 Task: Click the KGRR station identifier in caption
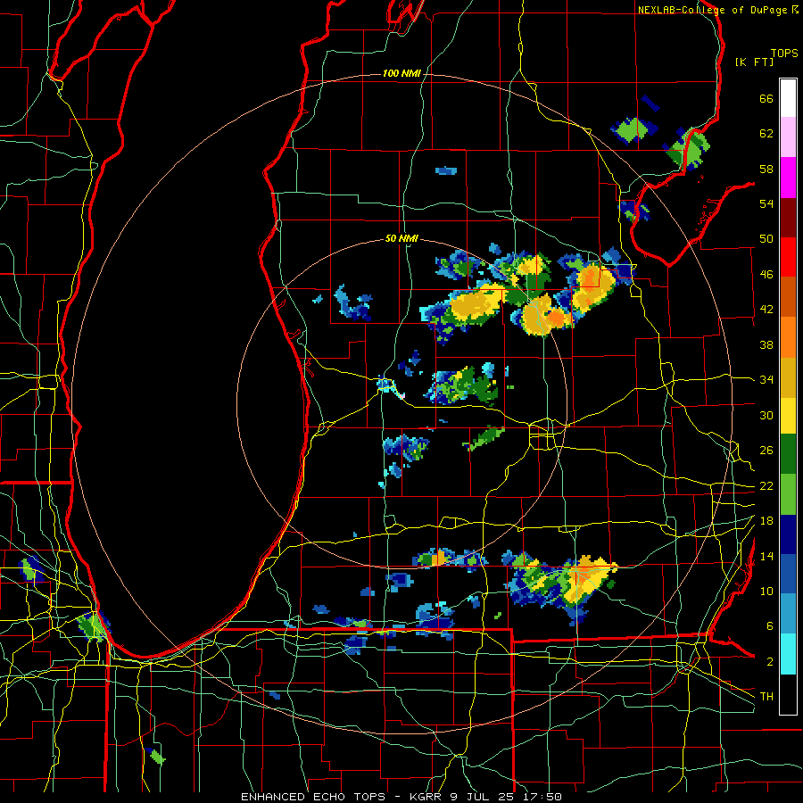click(427, 797)
